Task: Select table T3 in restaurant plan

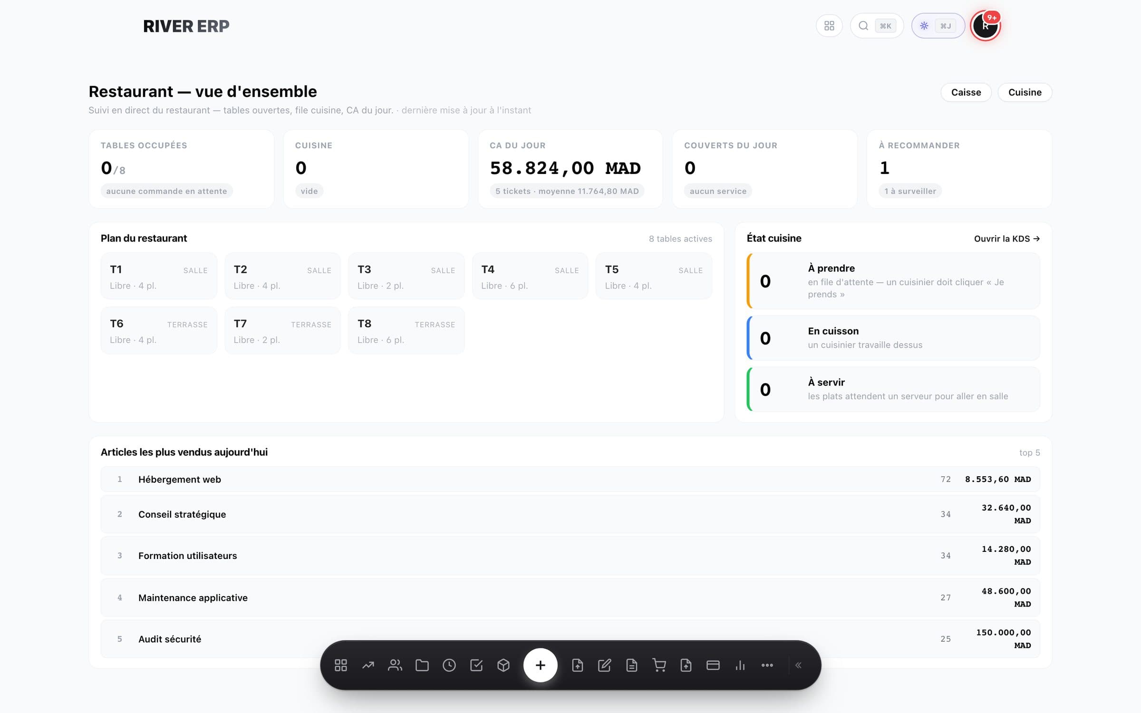Action: coord(406,276)
